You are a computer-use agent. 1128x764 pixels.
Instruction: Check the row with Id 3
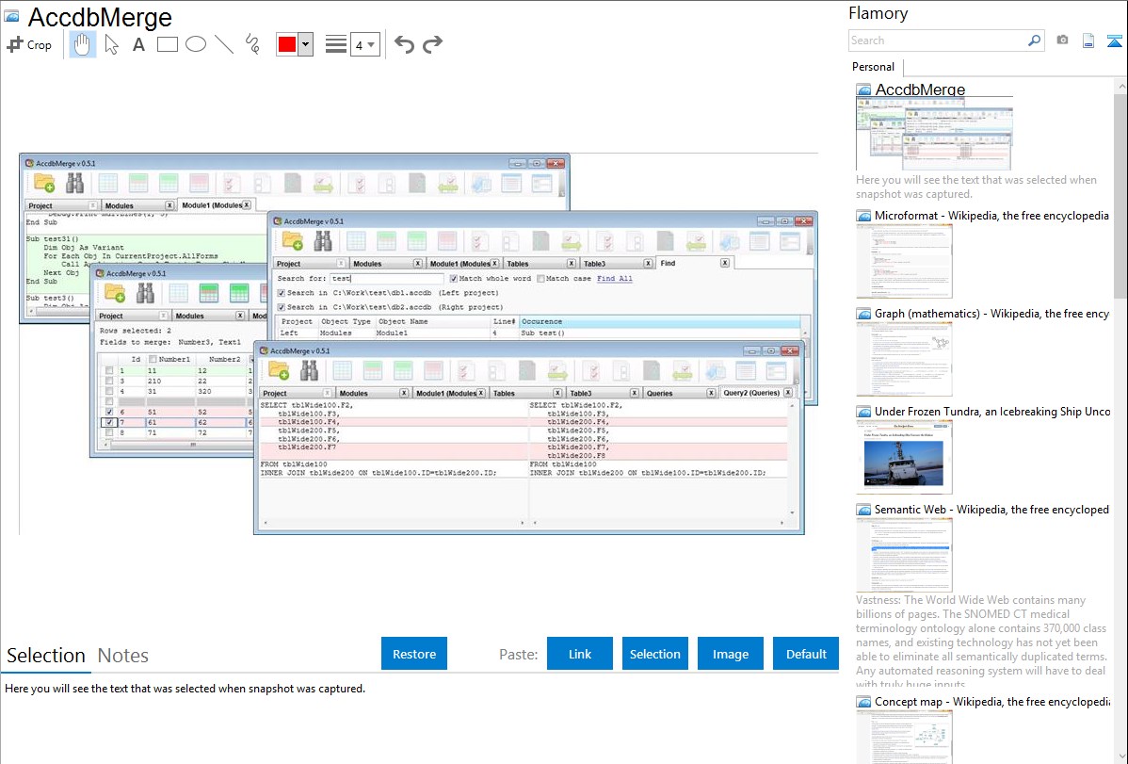coord(109,381)
